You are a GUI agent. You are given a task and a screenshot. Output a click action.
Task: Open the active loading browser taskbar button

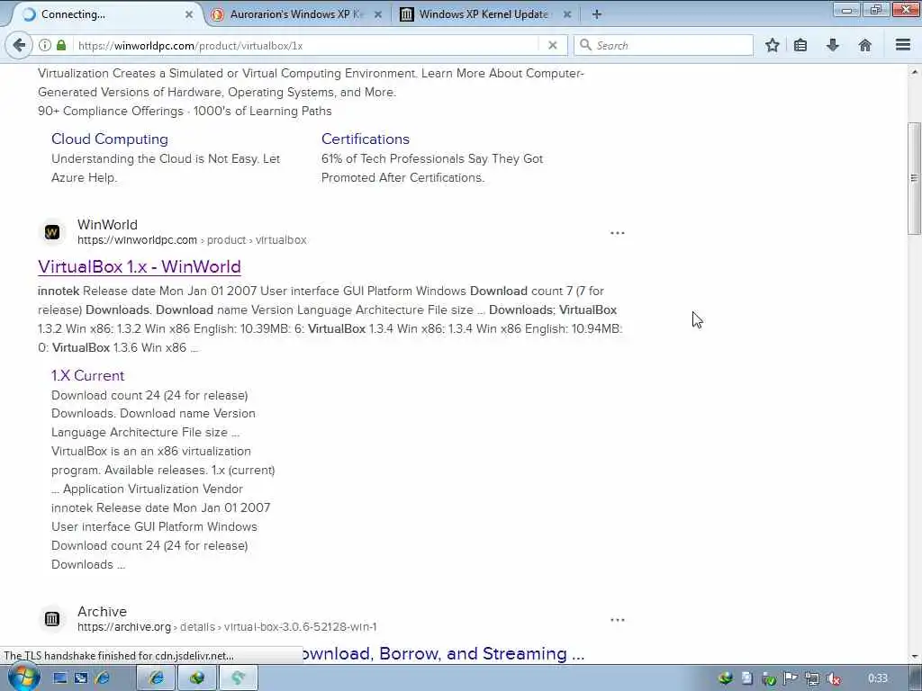click(238, 678)
